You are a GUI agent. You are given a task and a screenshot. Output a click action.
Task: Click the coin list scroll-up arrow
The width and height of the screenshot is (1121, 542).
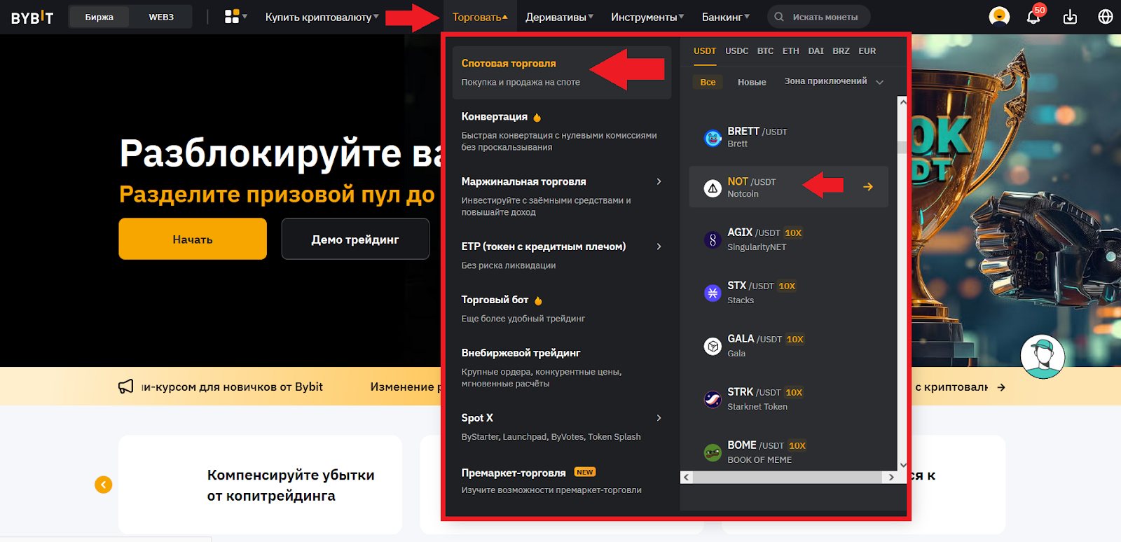[x=903, y=102]
